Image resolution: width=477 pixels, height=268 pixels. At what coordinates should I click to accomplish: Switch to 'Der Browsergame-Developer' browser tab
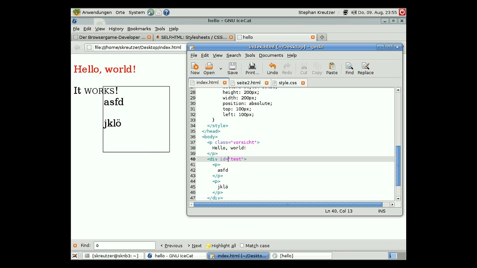[x=112, y=37]
